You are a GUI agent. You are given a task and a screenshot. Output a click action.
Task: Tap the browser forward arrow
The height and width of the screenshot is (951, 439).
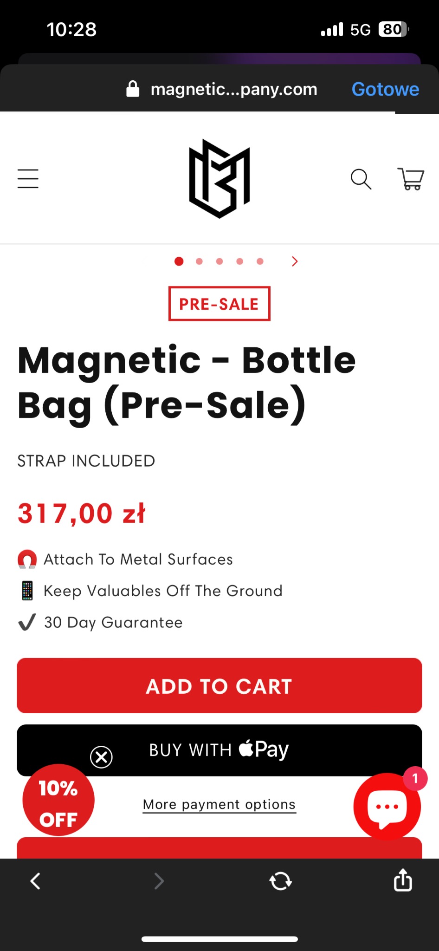pyautogui.click(x=159, y=880)
